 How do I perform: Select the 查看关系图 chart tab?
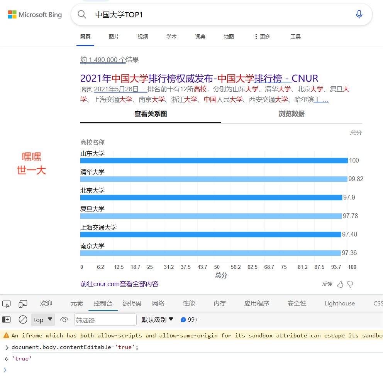[x=151, y=114]
